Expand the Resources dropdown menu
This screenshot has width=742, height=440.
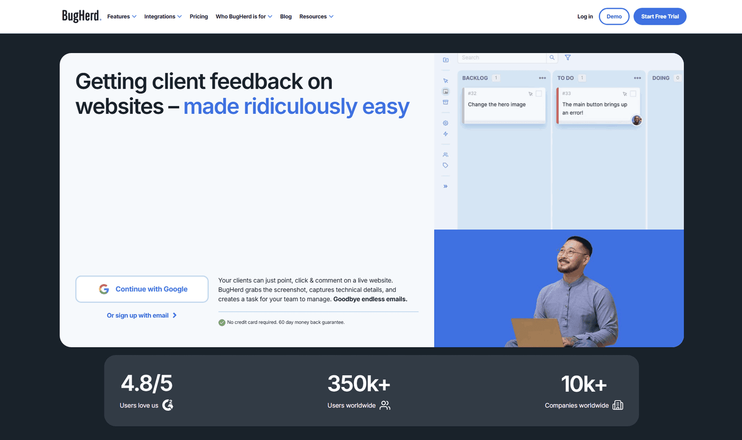316,16
